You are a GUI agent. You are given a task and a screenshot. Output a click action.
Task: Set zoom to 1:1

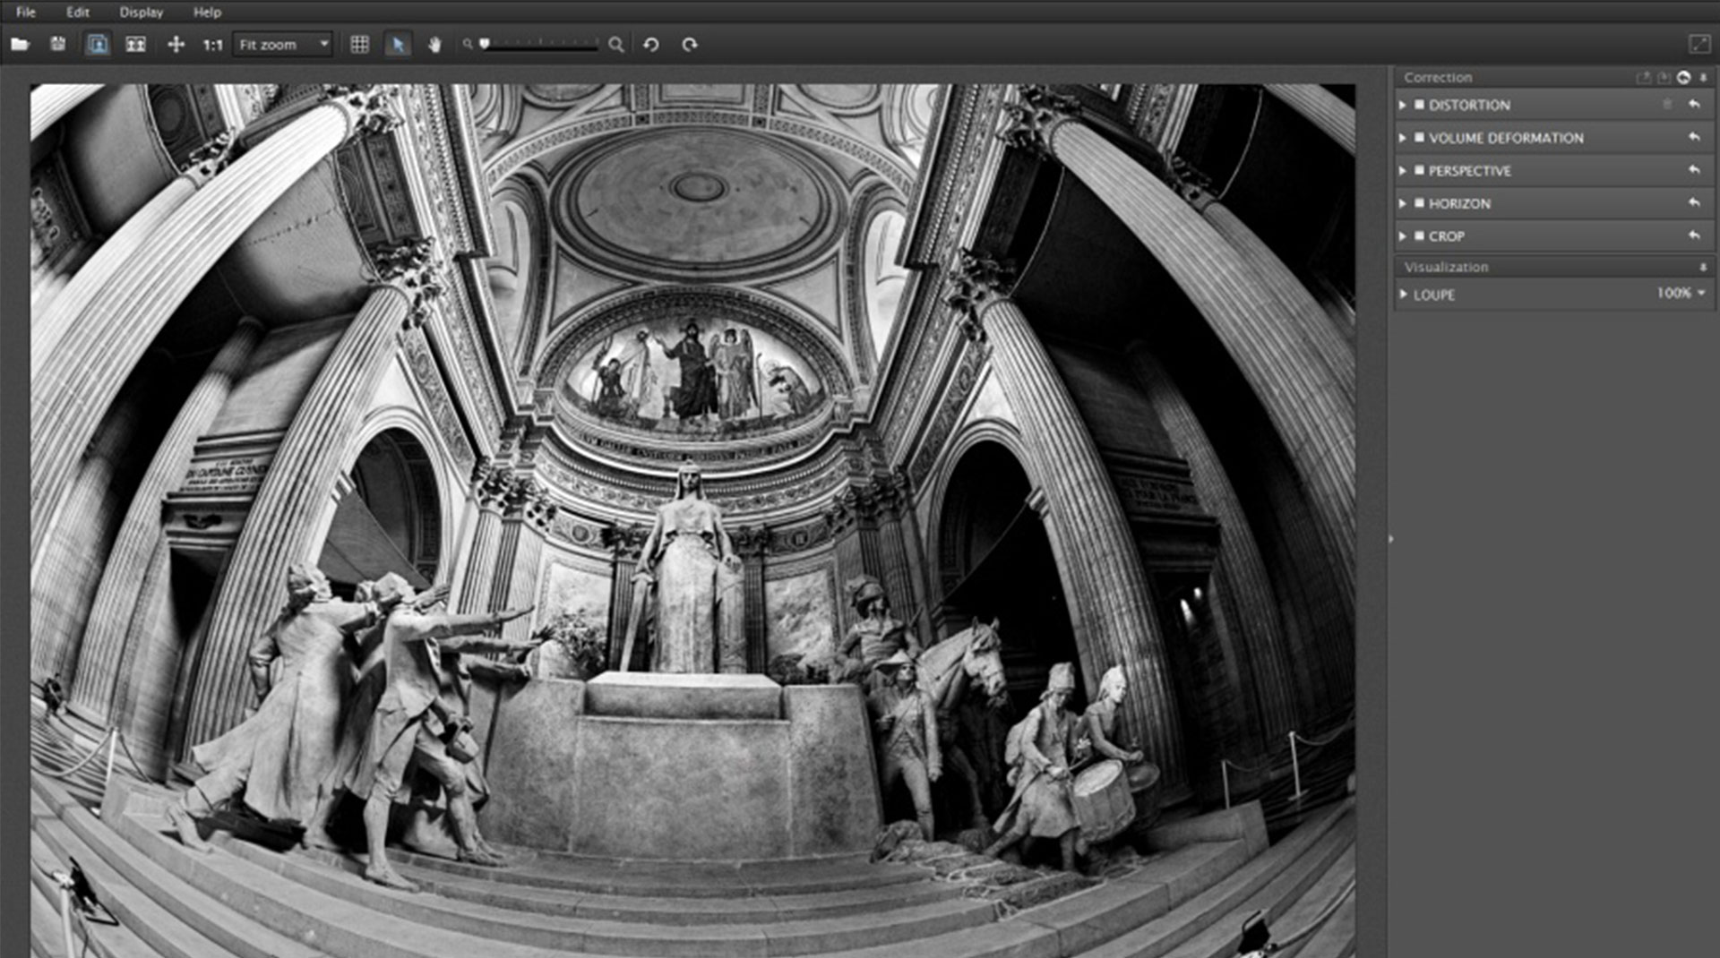point(212,45)
